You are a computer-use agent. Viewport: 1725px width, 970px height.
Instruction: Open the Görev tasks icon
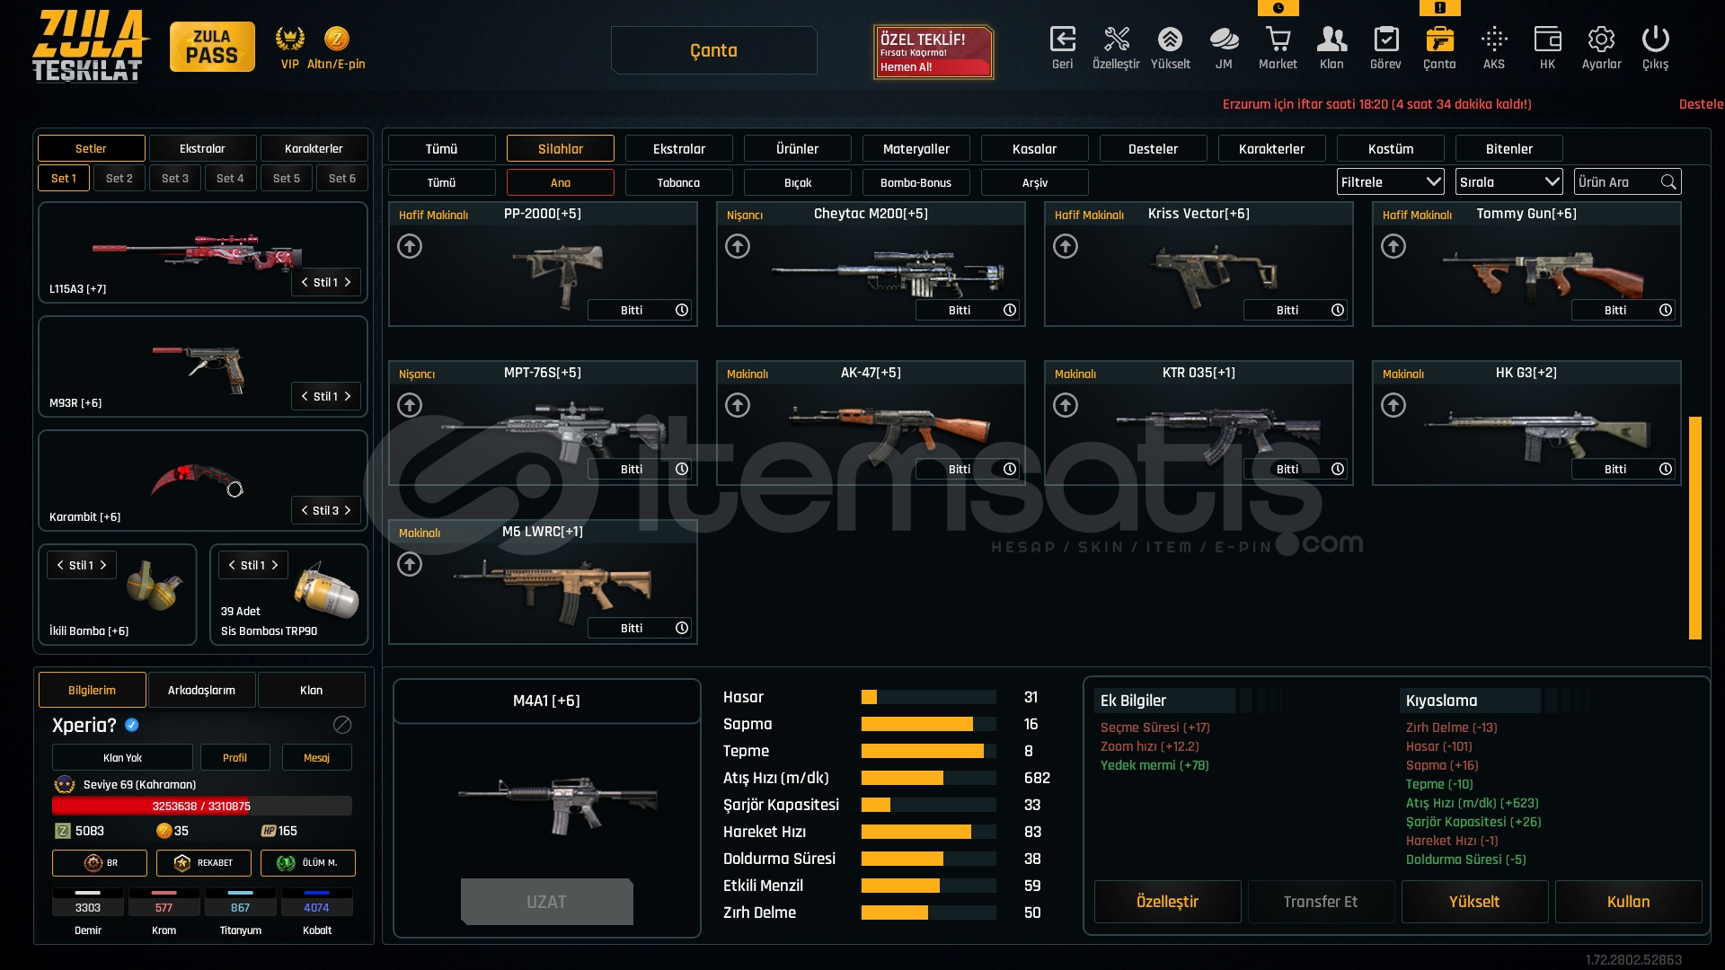[1385, 39]
